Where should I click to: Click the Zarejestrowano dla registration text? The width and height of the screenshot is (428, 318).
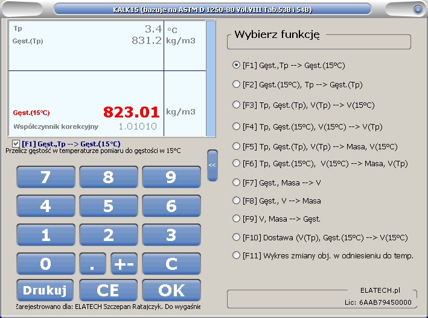click(x=108, y=307)
